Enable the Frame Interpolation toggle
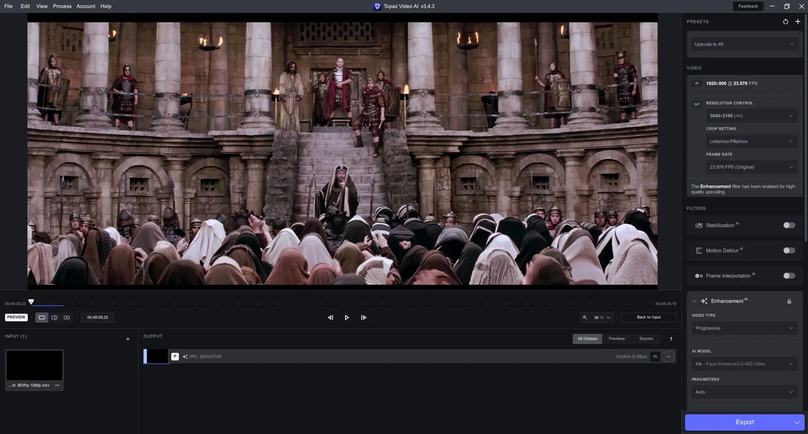The height and width of the screenshot is (434, 808). (x=789, y=276)
